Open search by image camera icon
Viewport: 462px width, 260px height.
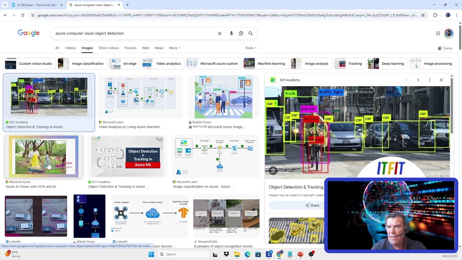coord(241,33)
